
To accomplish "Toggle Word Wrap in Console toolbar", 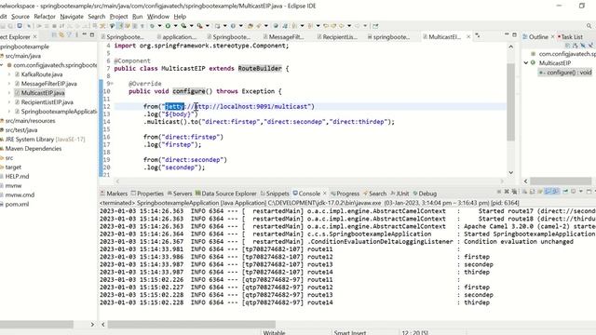I will click(540, 192).
